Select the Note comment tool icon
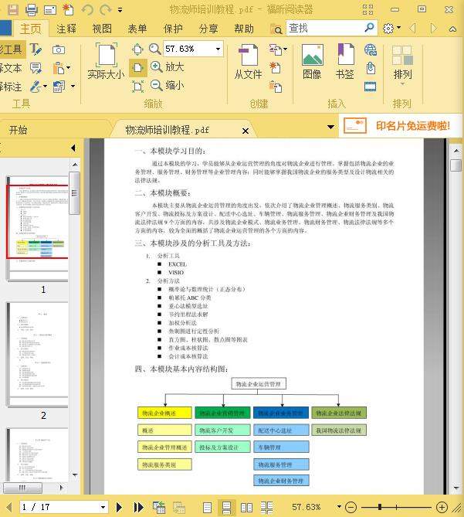Viewport: 464px width, 517px height. coord(36,68)
